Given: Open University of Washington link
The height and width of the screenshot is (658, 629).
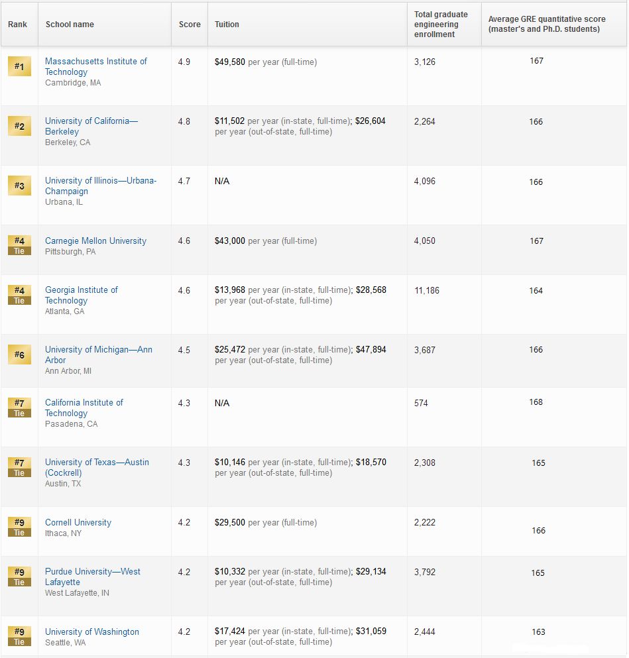Looking at the screenshot, I should coord(92,631).
